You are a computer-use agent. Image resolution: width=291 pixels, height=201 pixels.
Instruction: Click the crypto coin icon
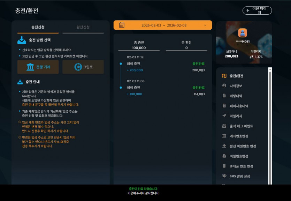point(78,67)
